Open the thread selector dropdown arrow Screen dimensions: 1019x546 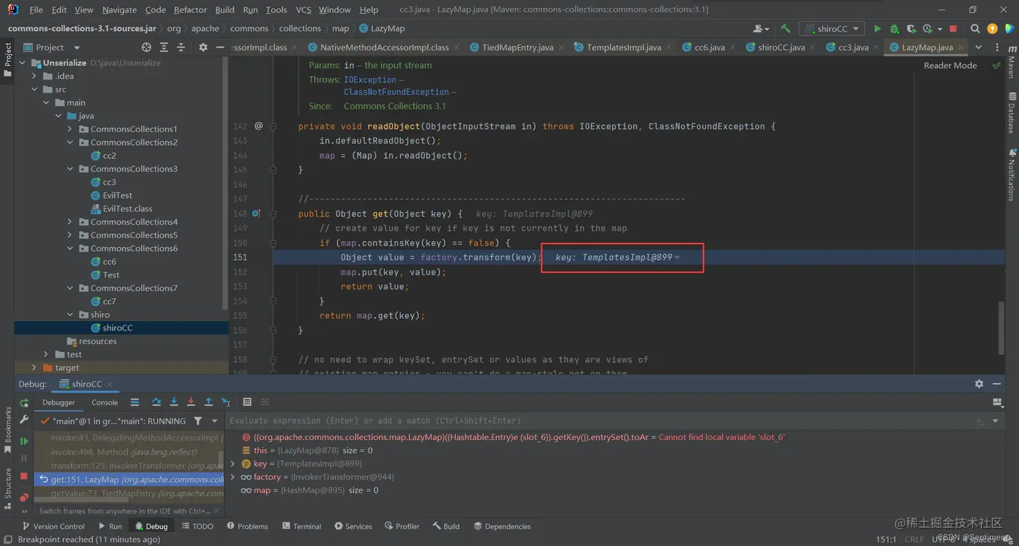point(214,421)
